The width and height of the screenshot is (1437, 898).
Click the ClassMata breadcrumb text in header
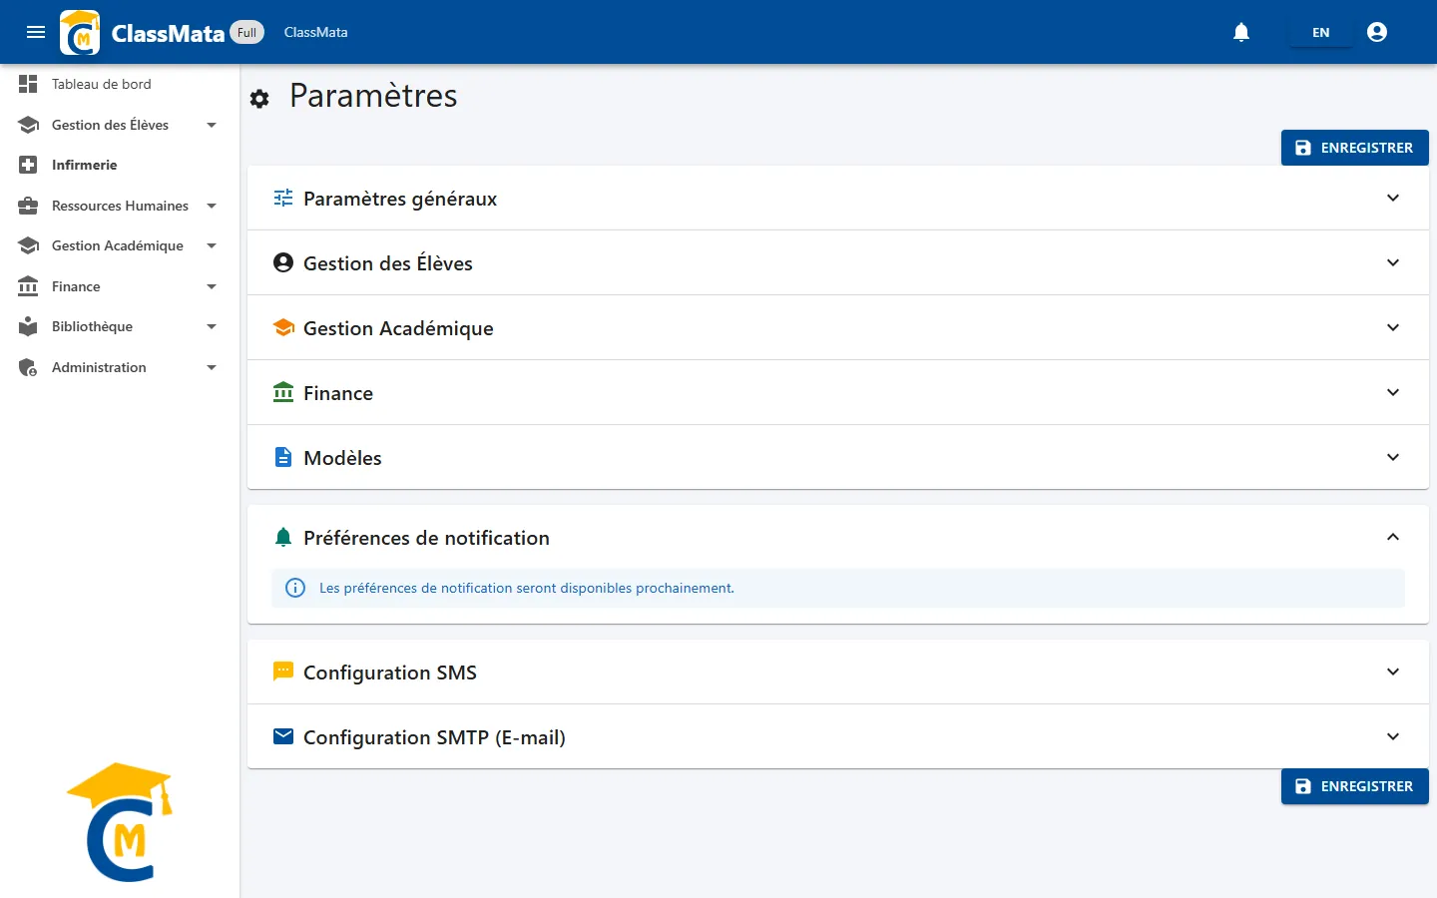[315, 32]
